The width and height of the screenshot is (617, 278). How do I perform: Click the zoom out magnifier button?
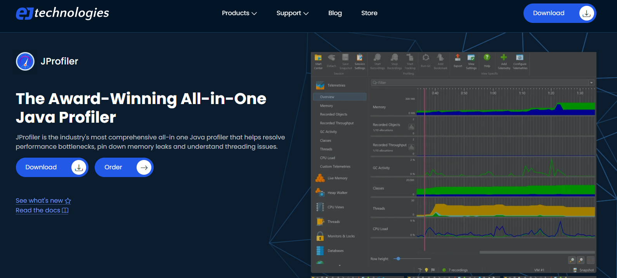581,260
